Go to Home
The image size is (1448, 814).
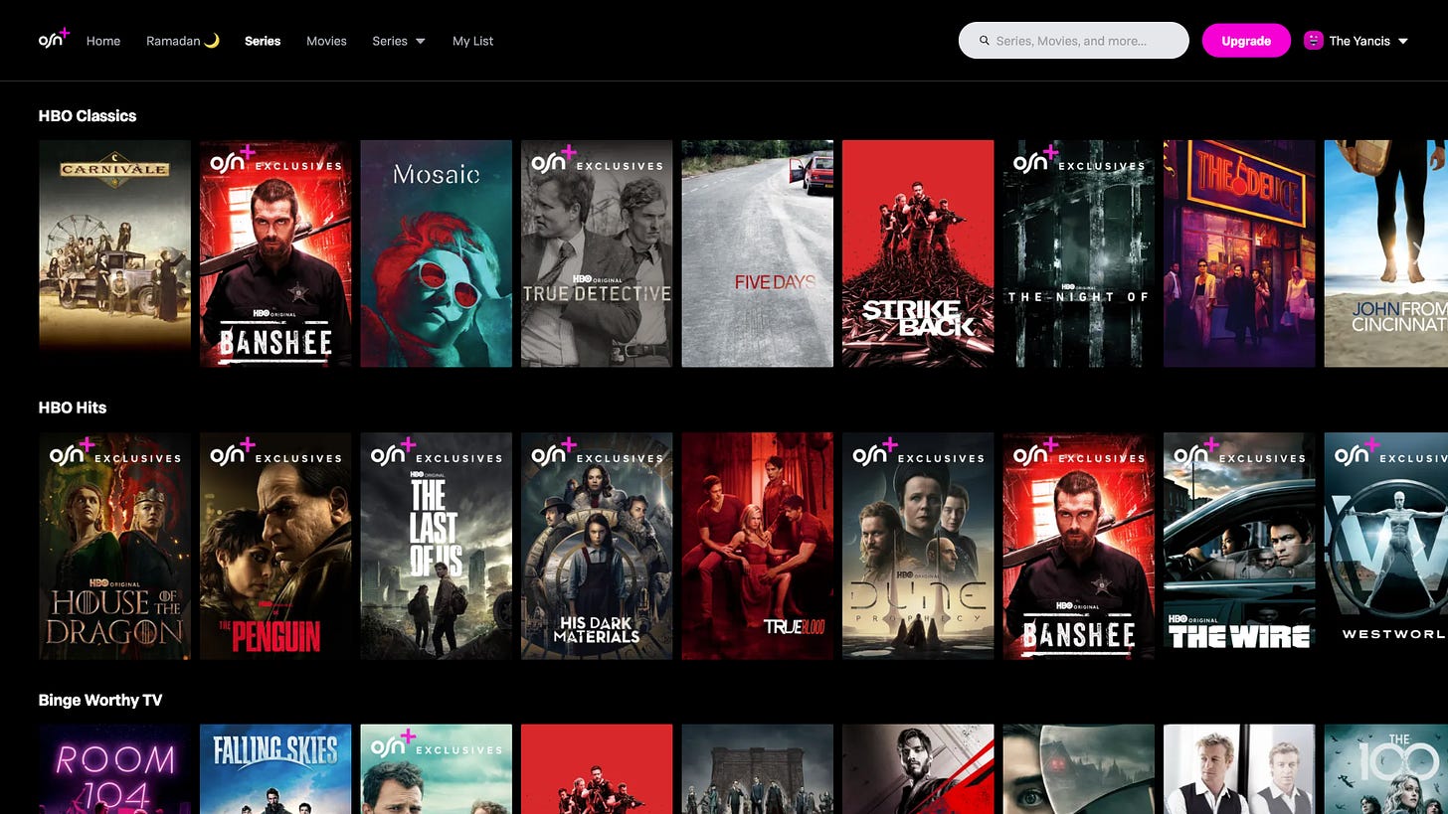[x=103, y=41]
